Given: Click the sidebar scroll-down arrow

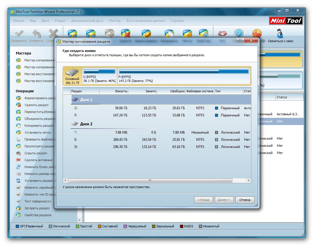Looking at the screenshot, I should 80,220.
